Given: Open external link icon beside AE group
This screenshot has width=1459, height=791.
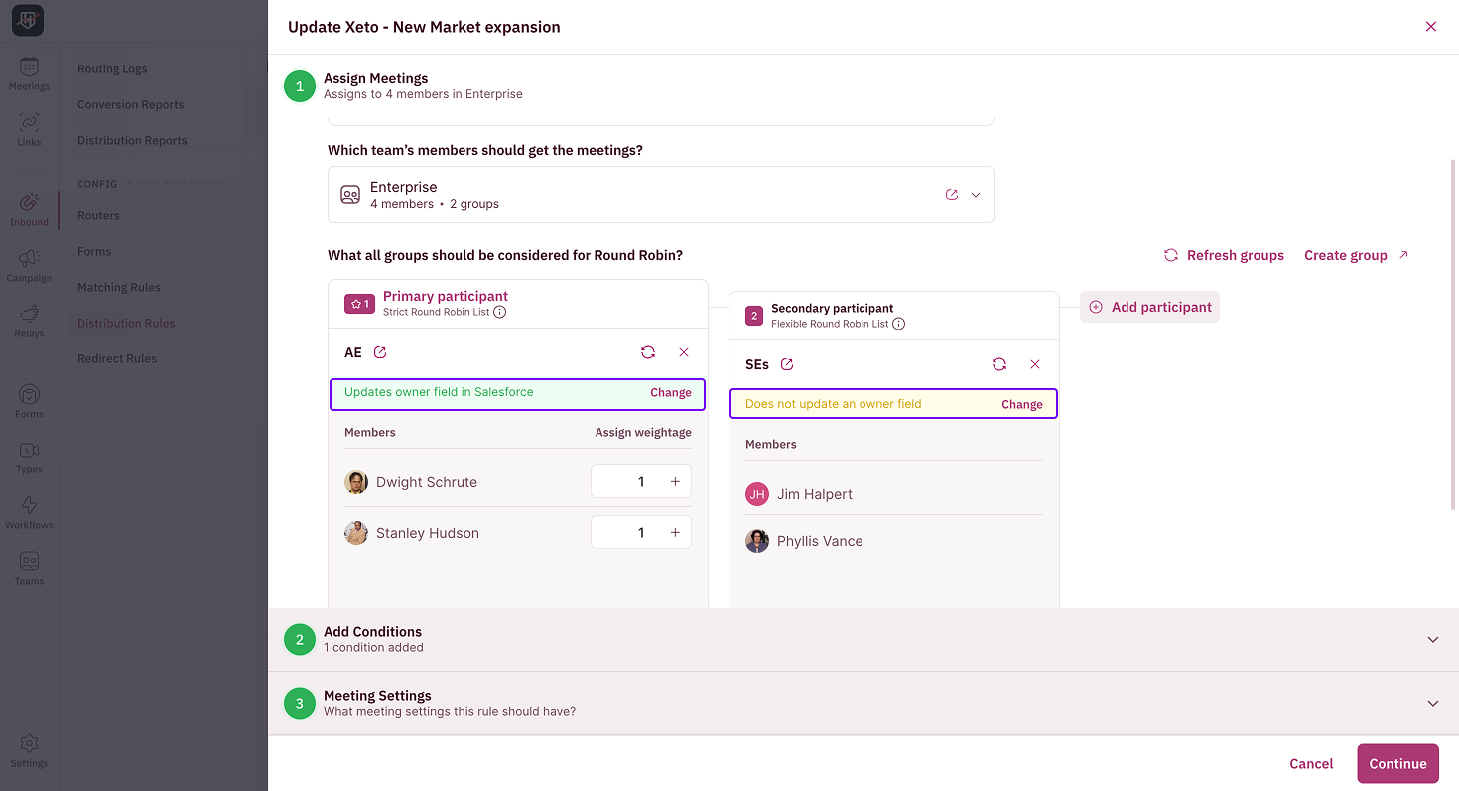Looking at the screenshot, I should pyautogui.click(x=380, y=352).
